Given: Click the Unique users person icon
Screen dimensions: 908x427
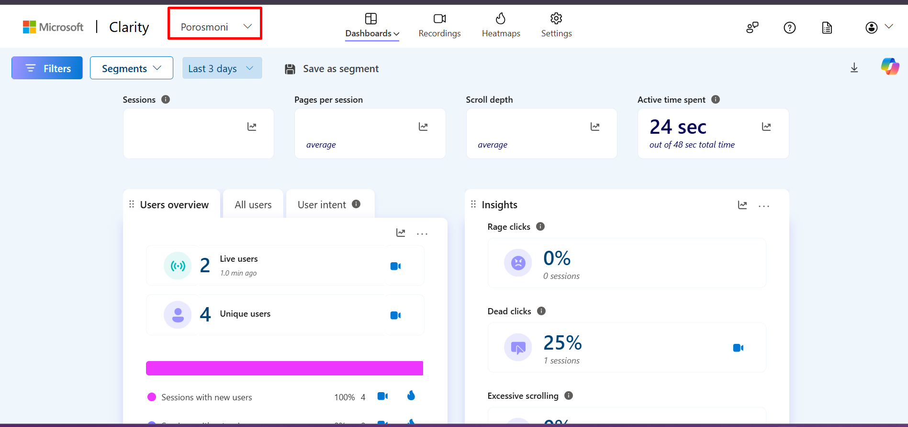Looking at the screenshot, I should click(x=178, y=315).
